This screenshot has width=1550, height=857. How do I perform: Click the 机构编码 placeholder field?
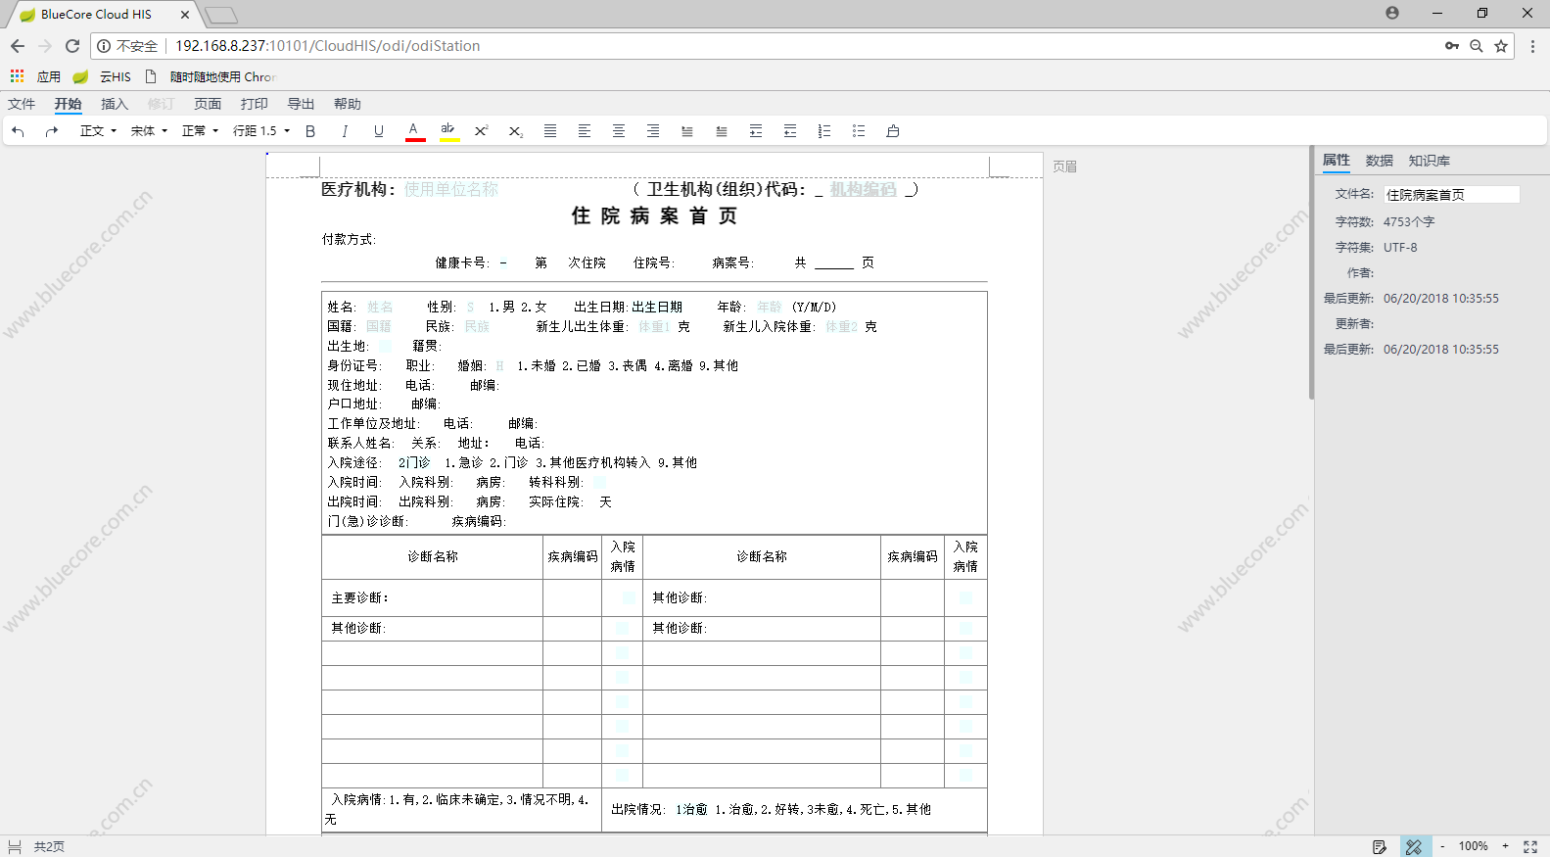point(864,189)
